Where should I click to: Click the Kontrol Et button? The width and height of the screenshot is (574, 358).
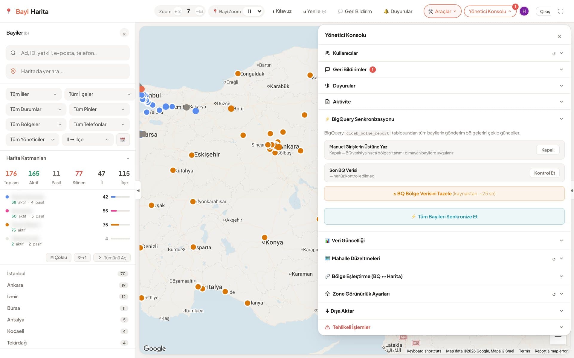544,173
